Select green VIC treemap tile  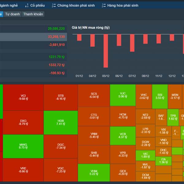pyautogui.click(x=145, y=155)
